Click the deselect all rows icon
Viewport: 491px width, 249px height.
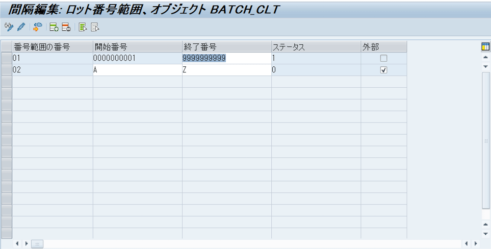[94, 27]
